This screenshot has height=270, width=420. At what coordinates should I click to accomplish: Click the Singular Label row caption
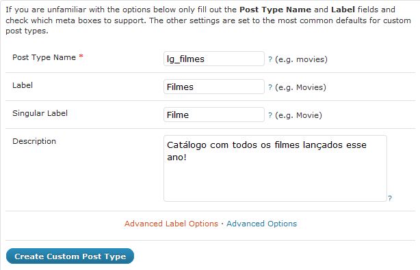(40, 113)
